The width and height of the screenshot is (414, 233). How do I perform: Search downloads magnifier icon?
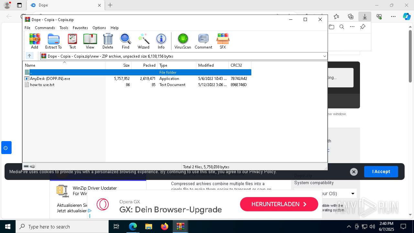342,27
